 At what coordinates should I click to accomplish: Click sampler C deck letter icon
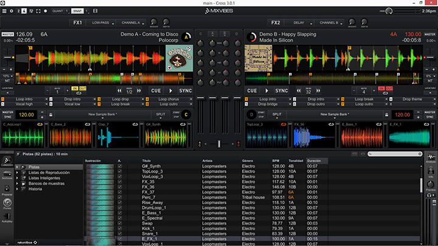pyautogui.click(x=186, y=115)
